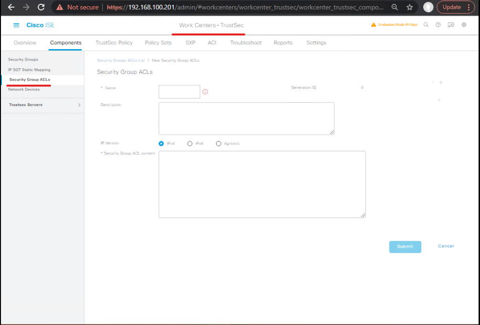Switch to the SXP tab

tap(190, 42)
